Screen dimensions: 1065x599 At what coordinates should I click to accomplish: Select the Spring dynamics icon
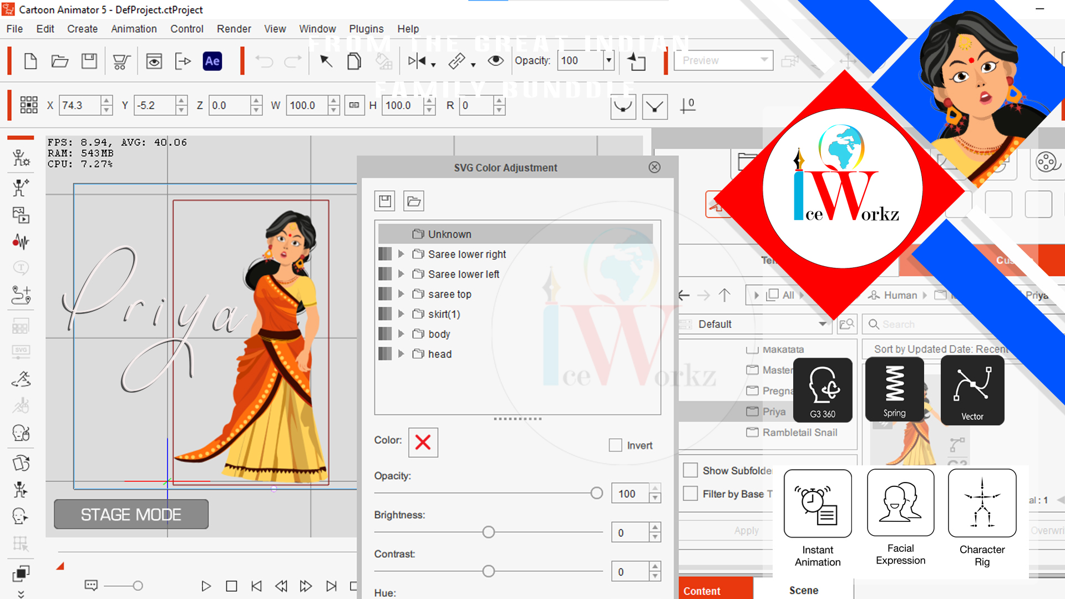point(895,389)
